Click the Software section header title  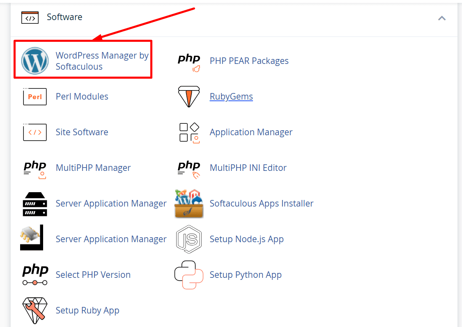pyautogui.click(x=64, y=17)
